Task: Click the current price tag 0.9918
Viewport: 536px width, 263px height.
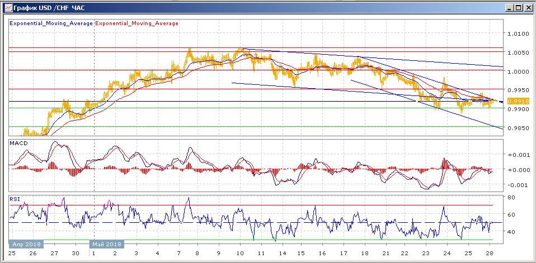Action: pyautogui.click(x=515, y=102)
